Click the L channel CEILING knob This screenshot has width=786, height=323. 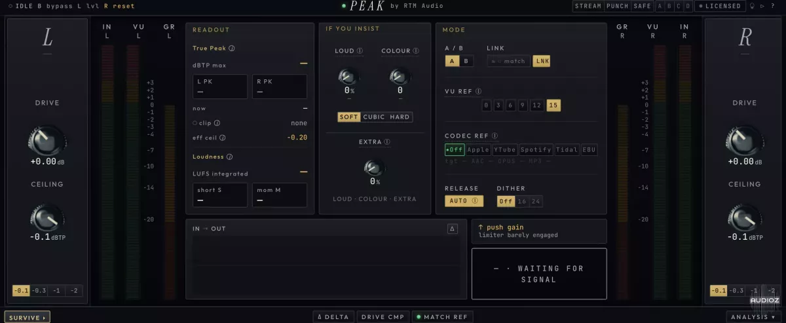(x=47, y=218)
